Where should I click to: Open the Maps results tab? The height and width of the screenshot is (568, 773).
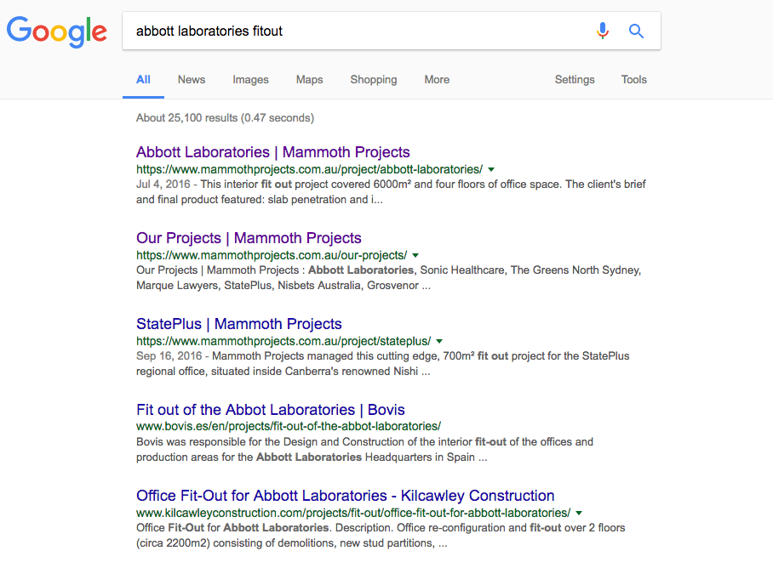(x=309, y=80)
